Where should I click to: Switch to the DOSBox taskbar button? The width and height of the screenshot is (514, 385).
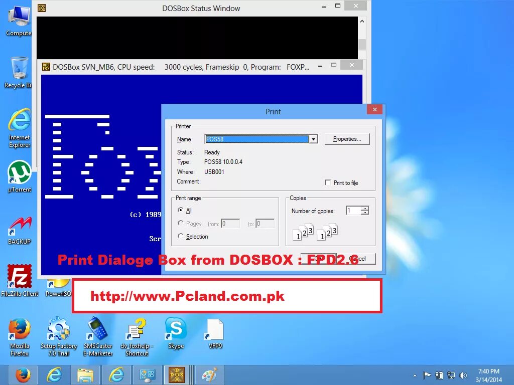coord(177,375)
